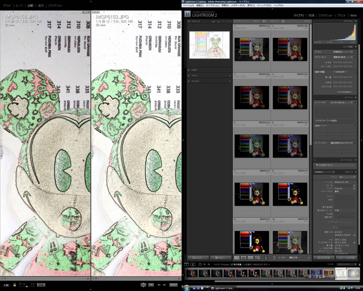
Task: Open the キーワードタグ dropdown
Action: pos(341,103)
